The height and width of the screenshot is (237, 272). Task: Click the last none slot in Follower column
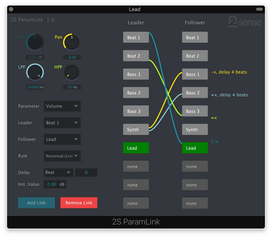click(195, 203)
